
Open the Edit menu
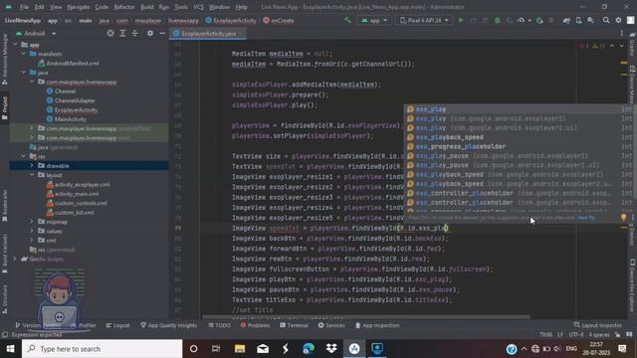click(x=39, y=7)
